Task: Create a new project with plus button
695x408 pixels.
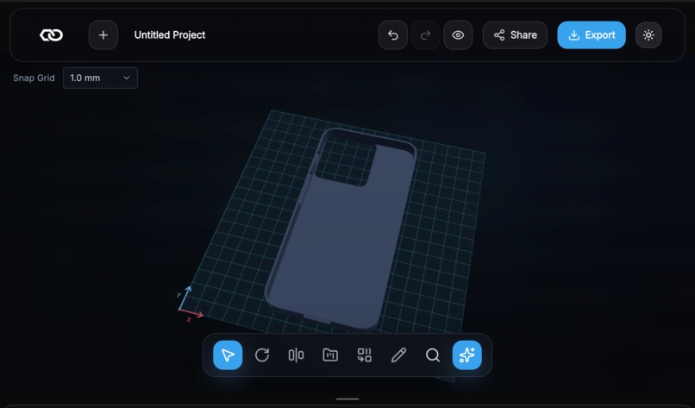Action: pyautogui.click(x=103, y=35)
